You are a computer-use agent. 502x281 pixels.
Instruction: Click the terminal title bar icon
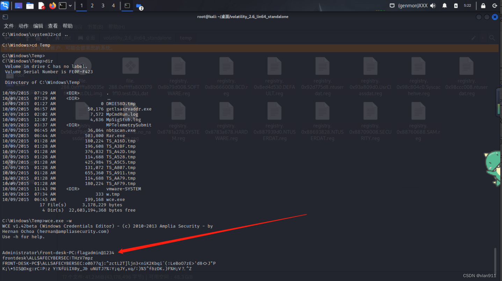(5, 17)
